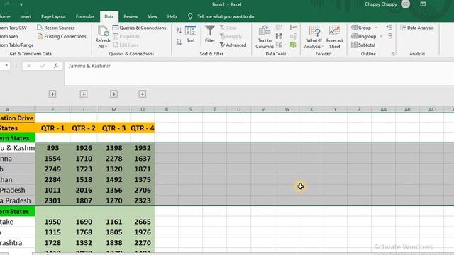Click the Subtotal button
Image resolution: width=454 pixels, height=255 pixels.
pyautogui.click(x=363, y=45)
